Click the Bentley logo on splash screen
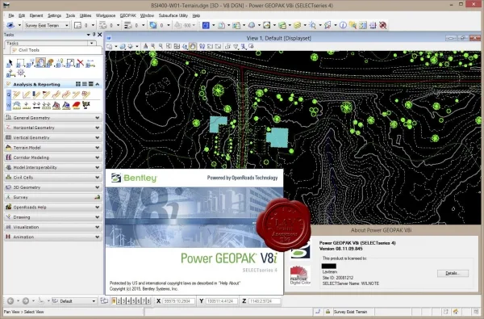484x319 pixels. coord(134,178)
